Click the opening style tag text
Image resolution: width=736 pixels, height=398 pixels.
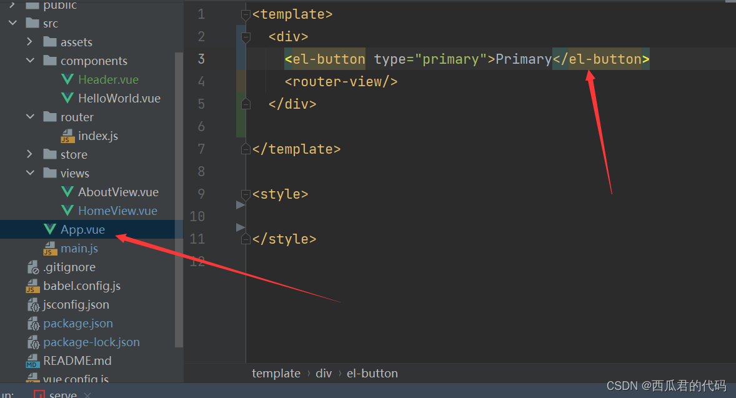(x=281, y=194)
